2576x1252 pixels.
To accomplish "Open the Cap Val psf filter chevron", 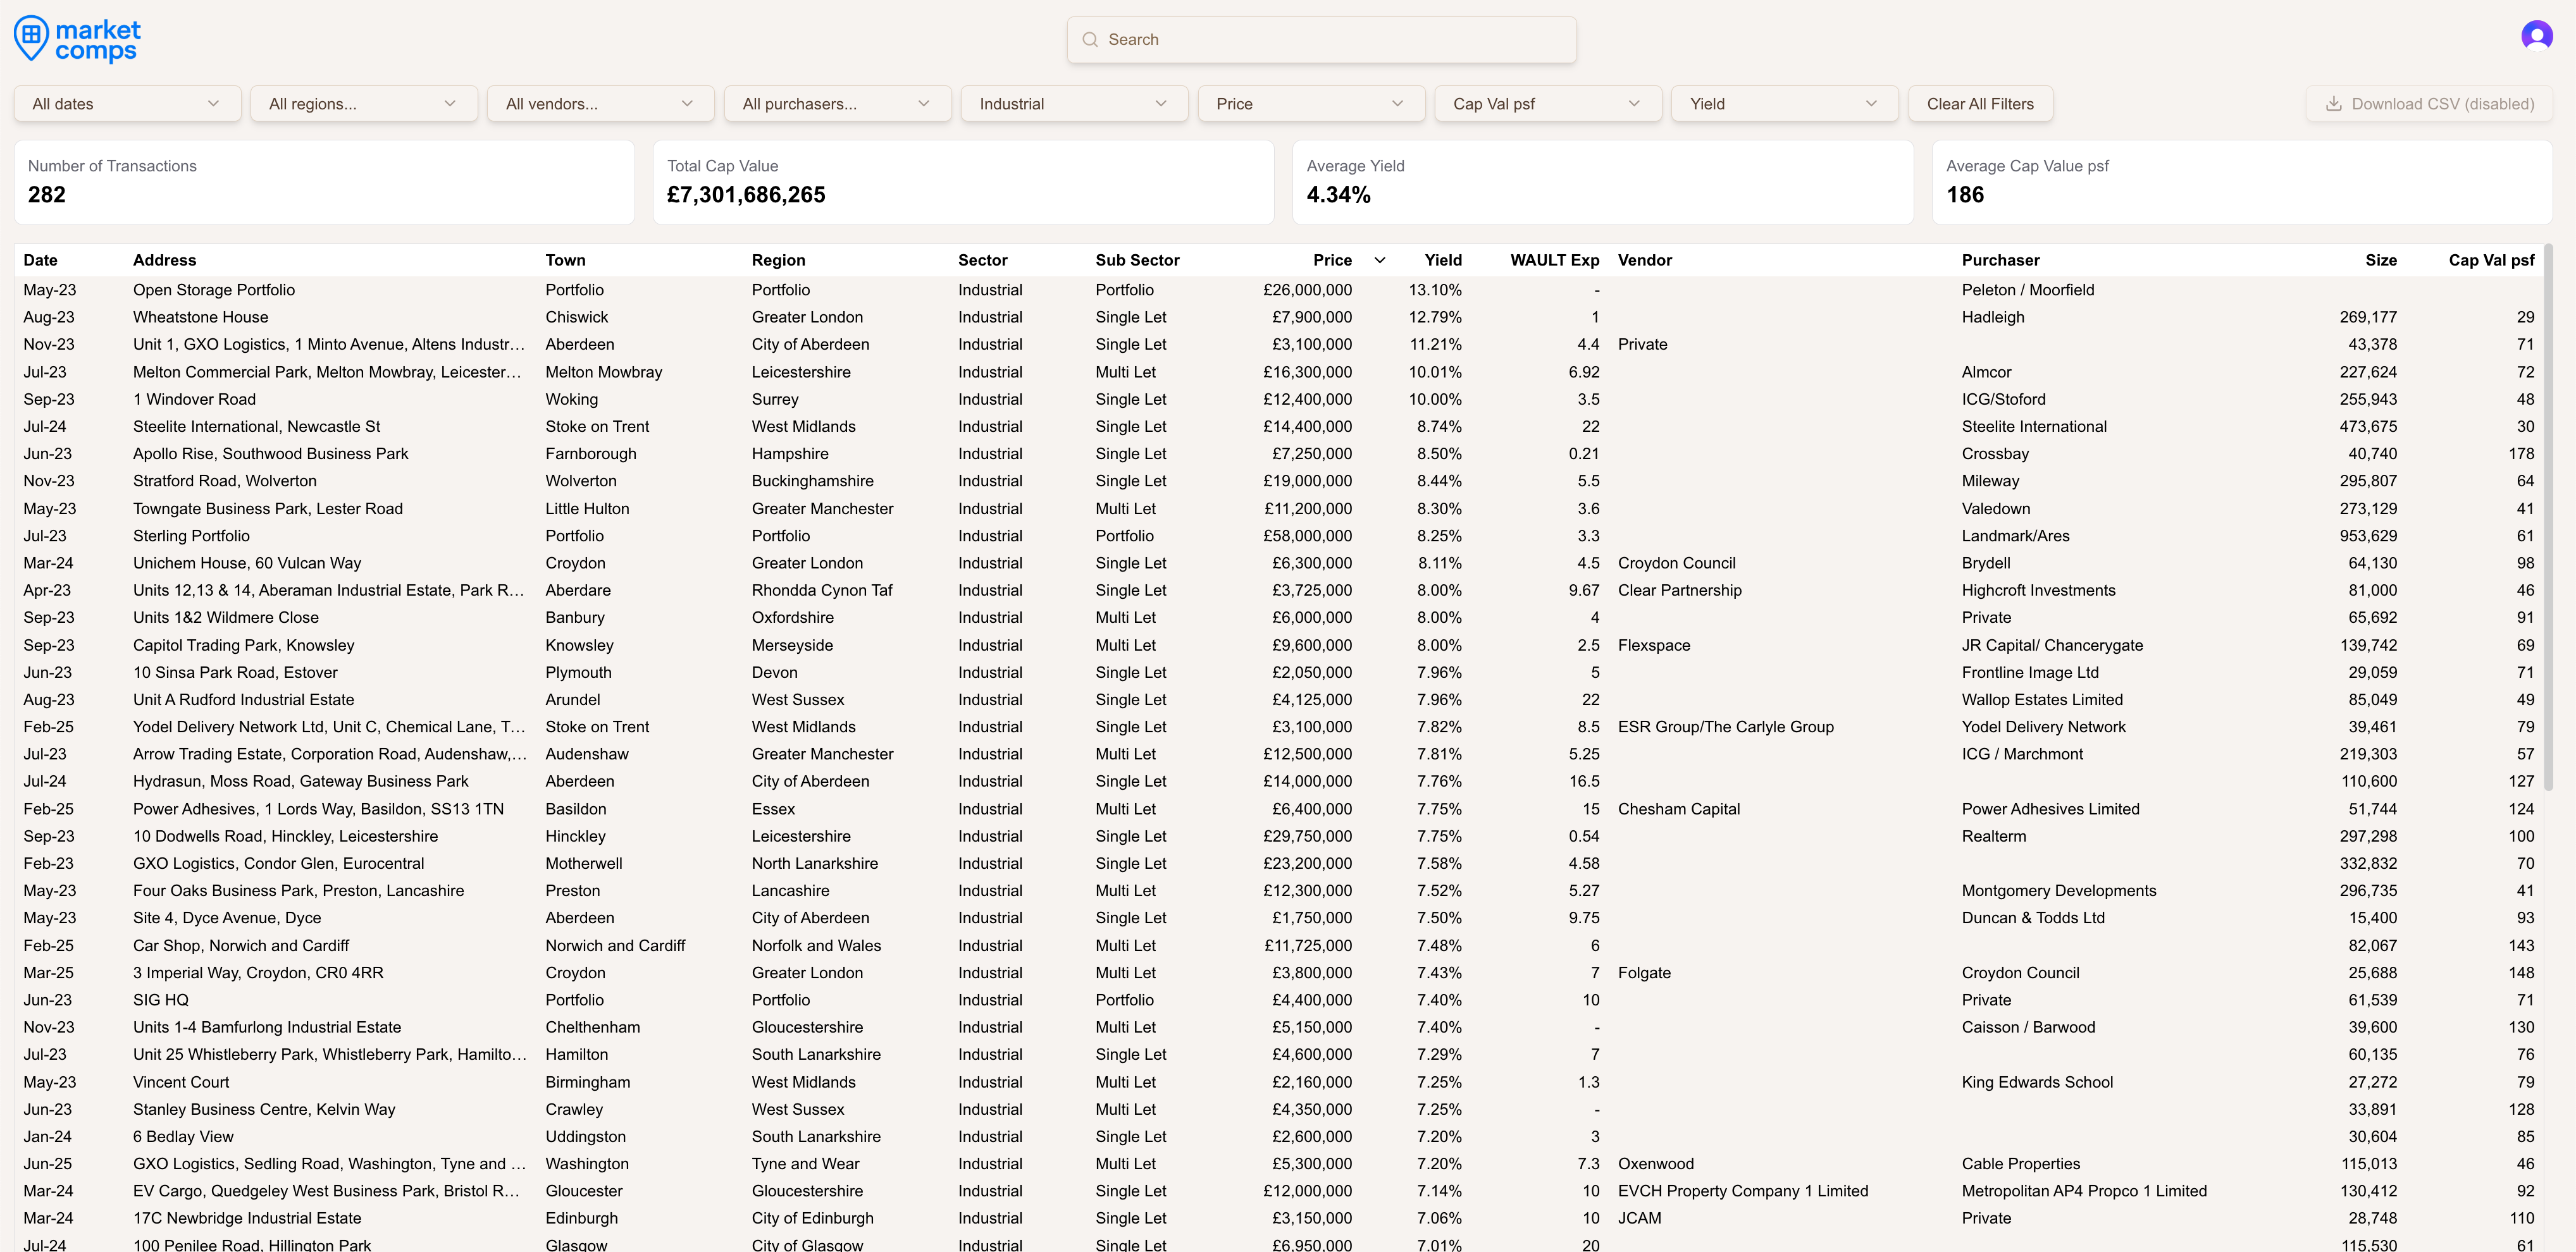I will 1634,103.
